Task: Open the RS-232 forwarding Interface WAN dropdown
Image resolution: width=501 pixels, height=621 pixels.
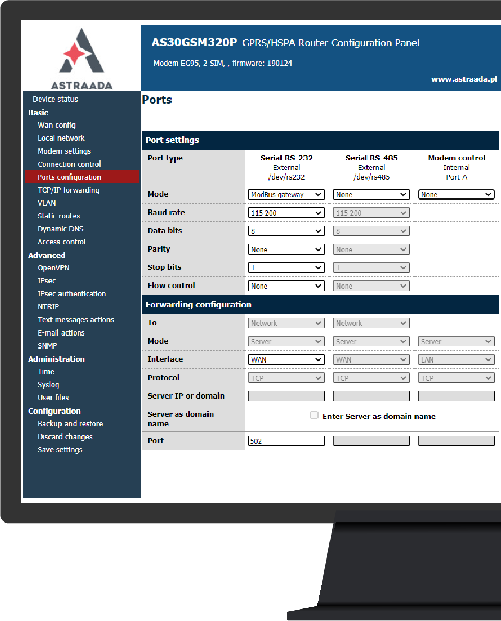Action: coord(286,359)
